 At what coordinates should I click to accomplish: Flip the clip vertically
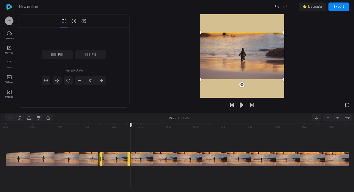tap(57, 81)
